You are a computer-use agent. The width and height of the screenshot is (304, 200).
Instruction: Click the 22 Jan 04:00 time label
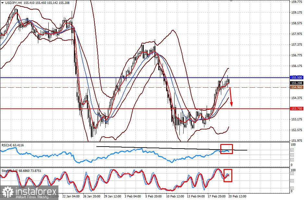pos(71,196)
